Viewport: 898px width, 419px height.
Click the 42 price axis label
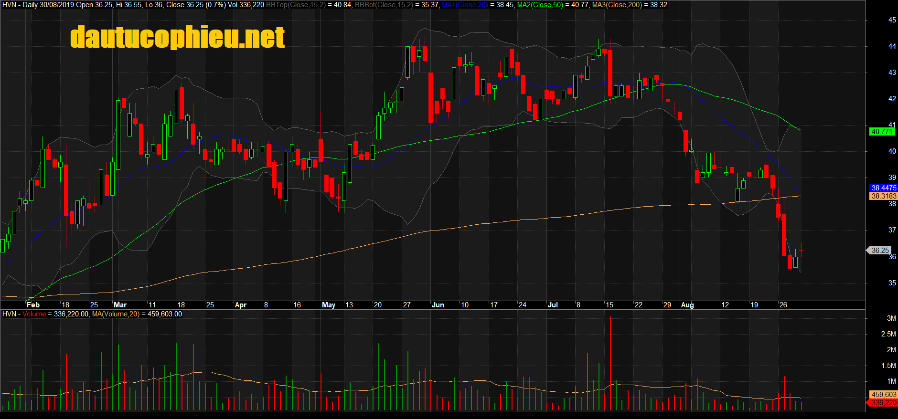892,99
